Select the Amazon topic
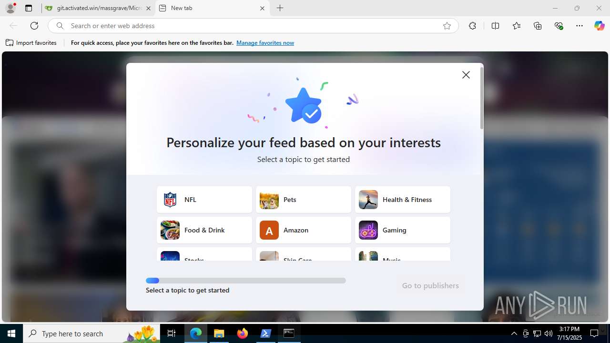 304,230
